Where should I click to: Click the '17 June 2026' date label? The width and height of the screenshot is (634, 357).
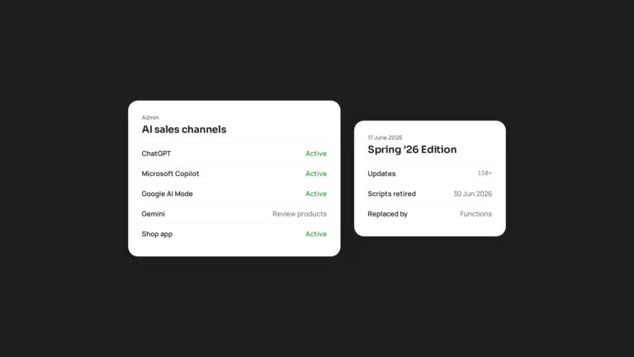385,138
